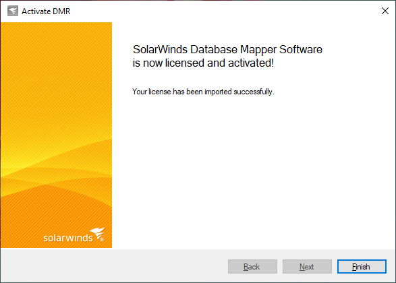Viewport: 396px width, 283px height.
Task: Click the disabled Back button
Action: (x=252, y=266)
